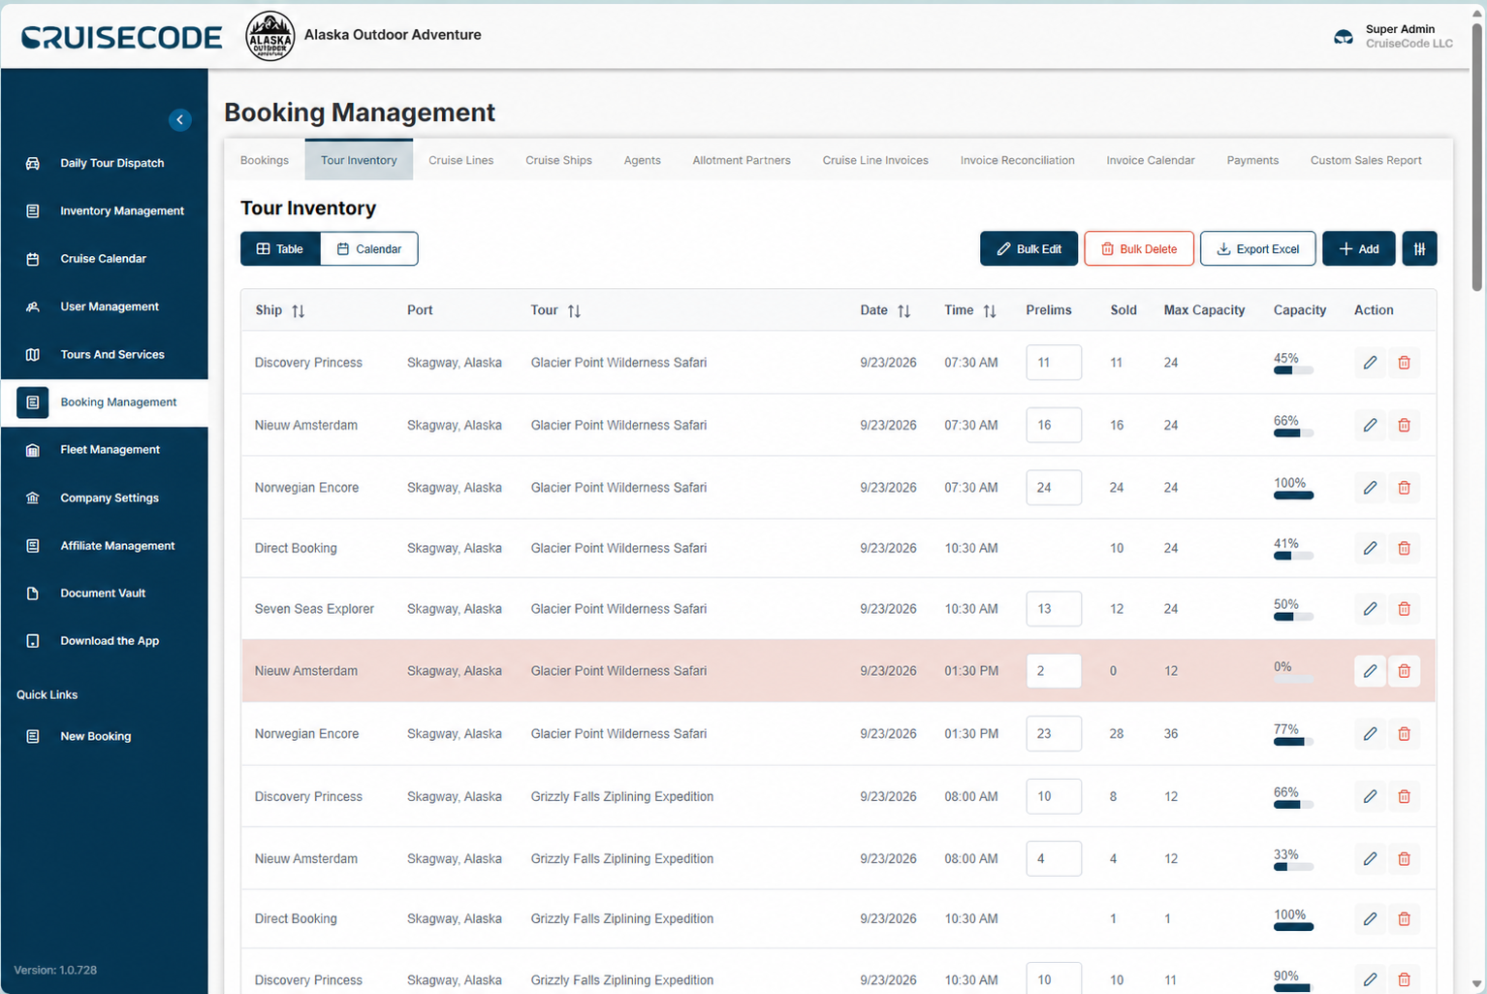Switch to the Bookings tab
The width and height of the screenshot is (1487, 994).
click(x=265, y=160)
